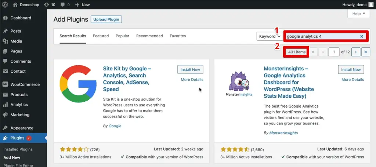
Task: Switch to the Search Results tab
Action: coord(73,36)
